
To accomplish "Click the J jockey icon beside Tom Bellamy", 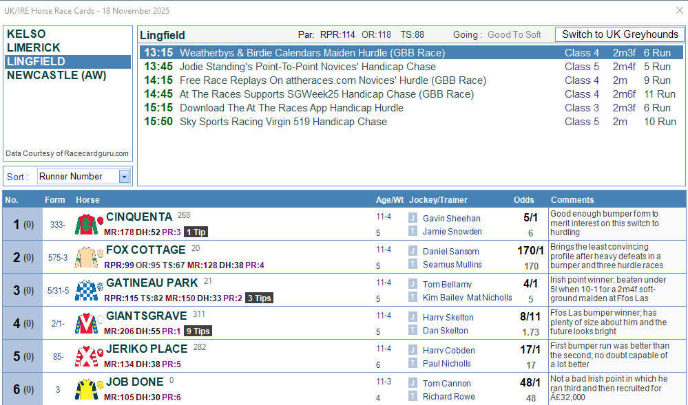I will coord(413,284).
